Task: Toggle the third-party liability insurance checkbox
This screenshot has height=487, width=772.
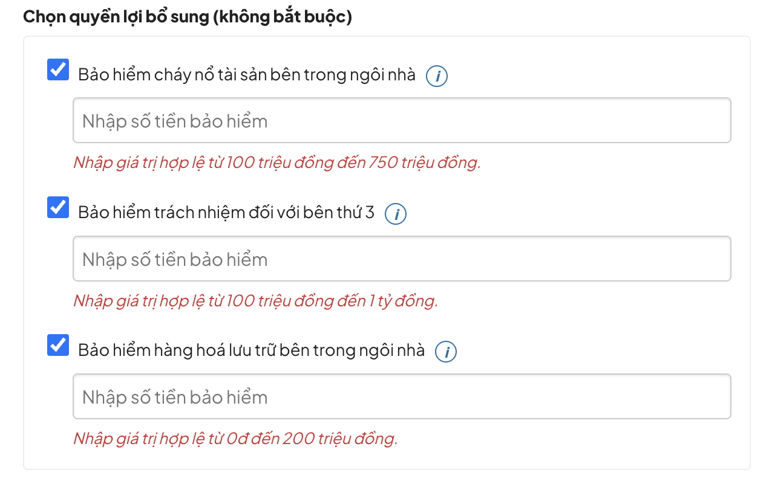Action: click(x=58, y=208)
